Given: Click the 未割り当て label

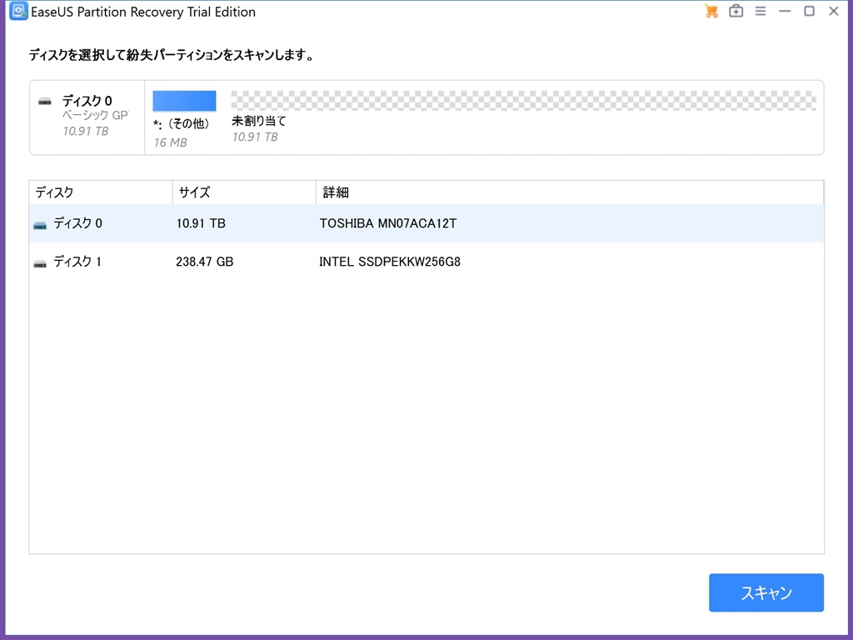Looking at the screenshot, I should click(x=259, y=121).
